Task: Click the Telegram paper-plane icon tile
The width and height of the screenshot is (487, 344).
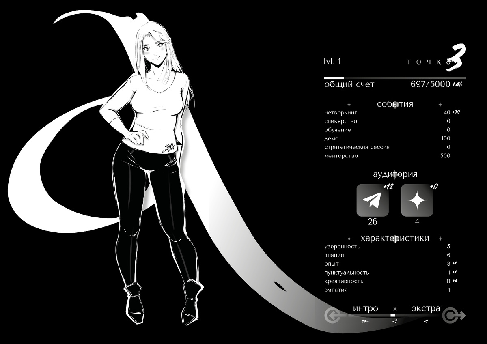Action: coord(373,200)
